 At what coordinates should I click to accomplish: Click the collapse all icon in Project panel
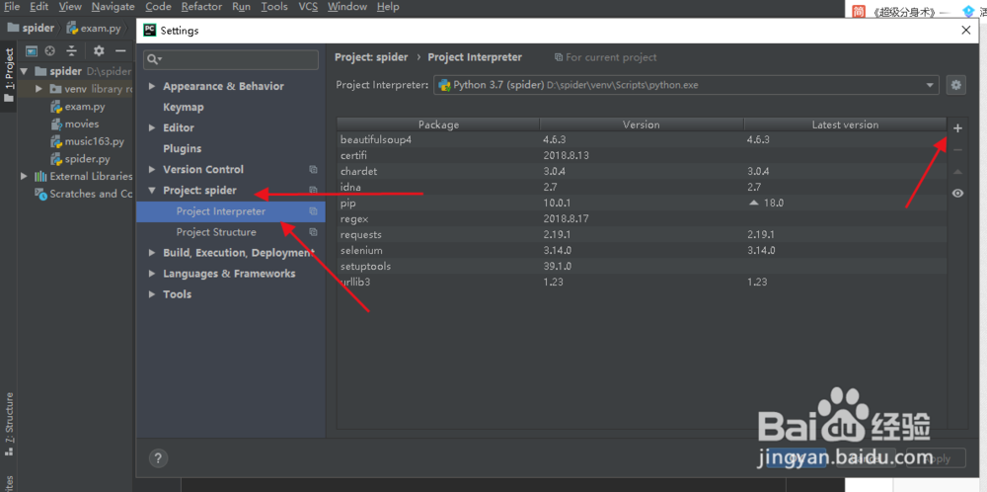(72, 51)
